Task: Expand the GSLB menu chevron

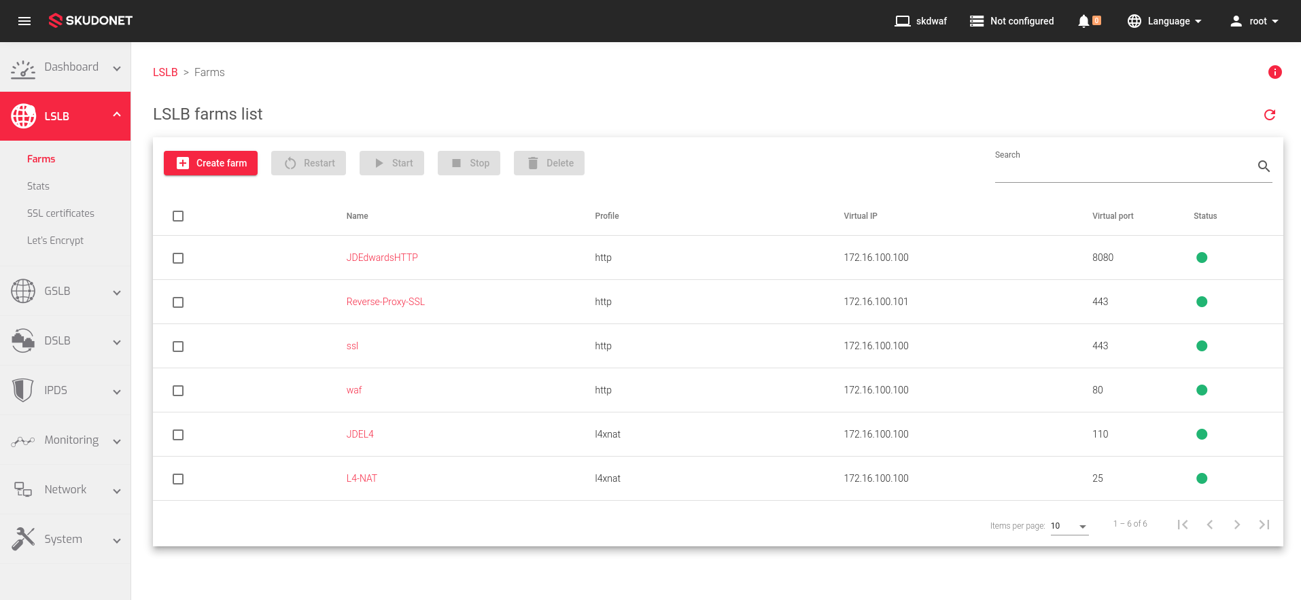Action: (x=117, y=293)
